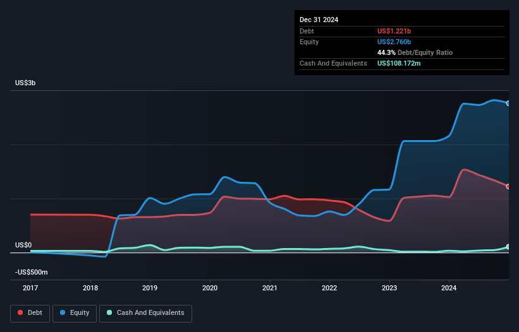Select the 2018 x-axis label
Image resolution: width=519 pixels, height=332 pixels.
[x=90, y=288]
